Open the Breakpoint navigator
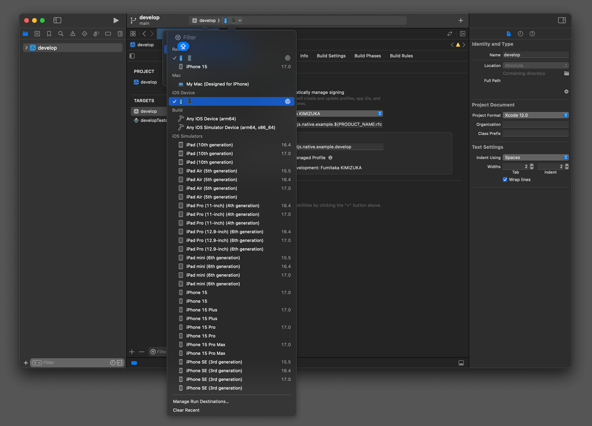592x426 pixels. coord(108,34)
